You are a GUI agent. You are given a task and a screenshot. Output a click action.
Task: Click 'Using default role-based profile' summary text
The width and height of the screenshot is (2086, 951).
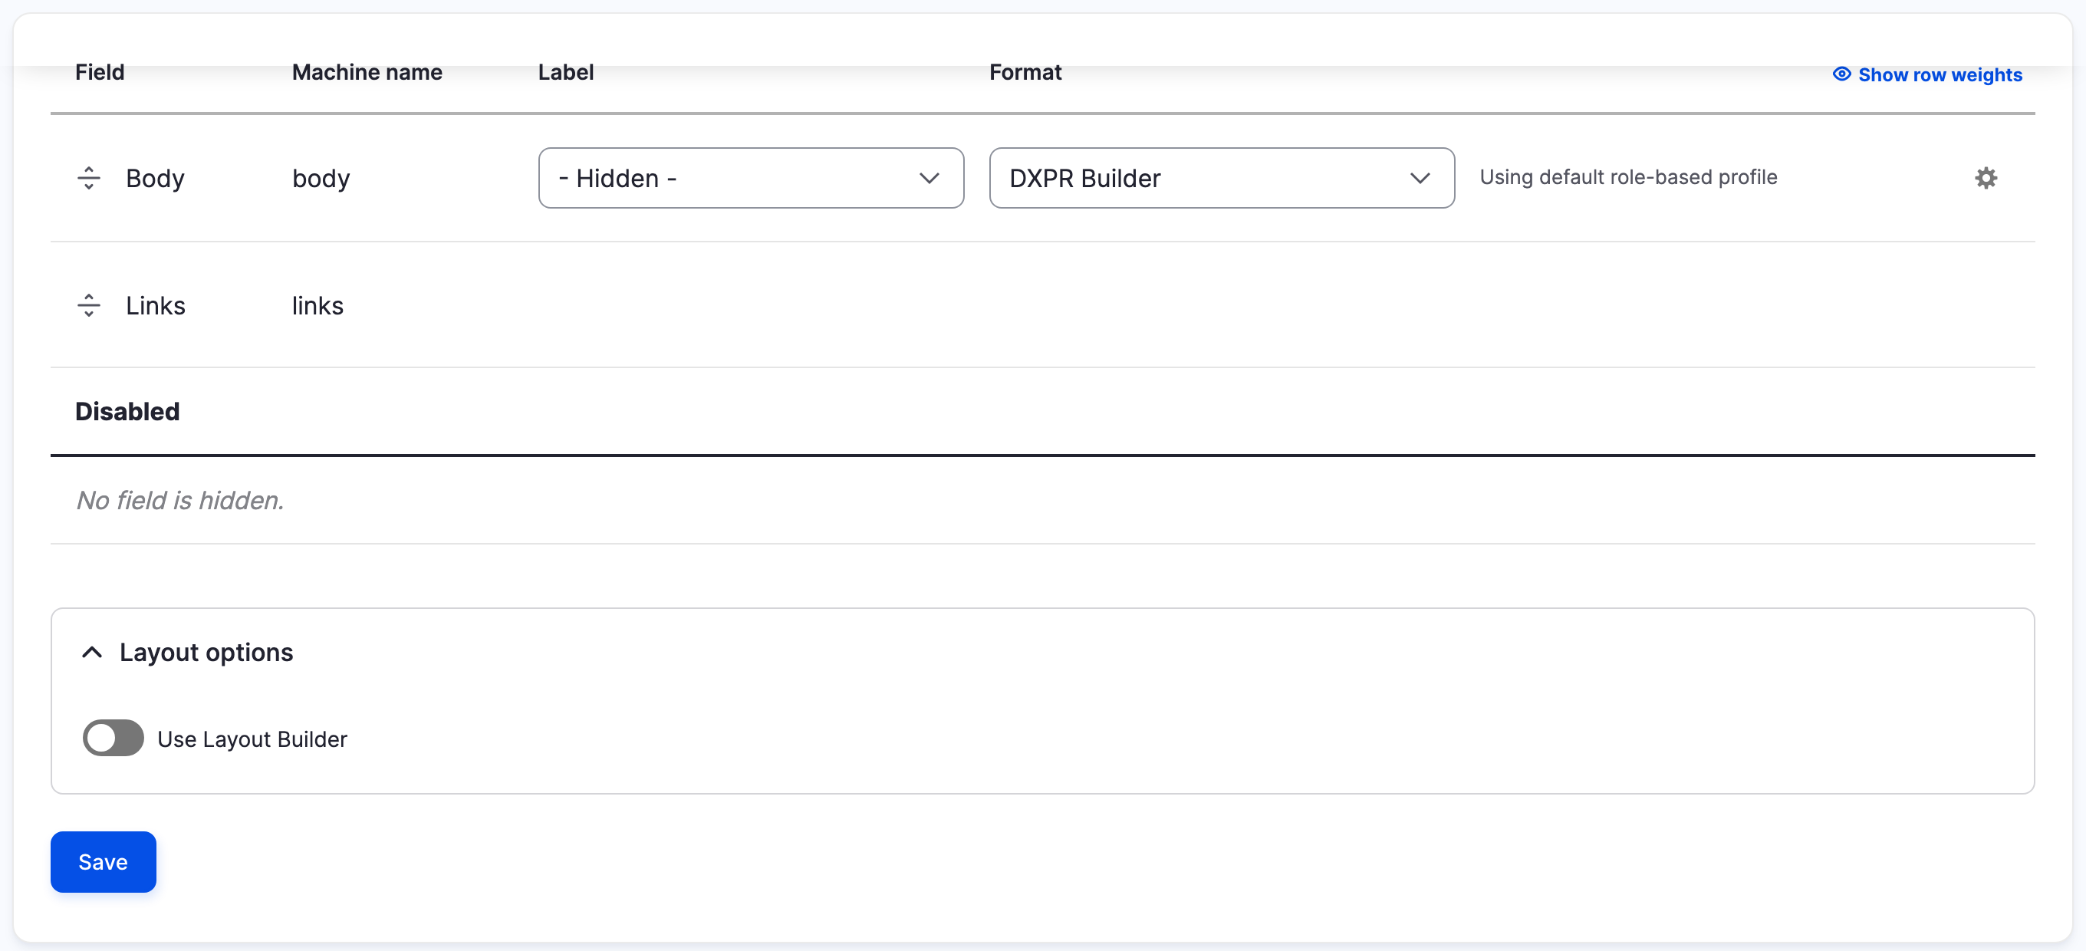(1628, 177)
